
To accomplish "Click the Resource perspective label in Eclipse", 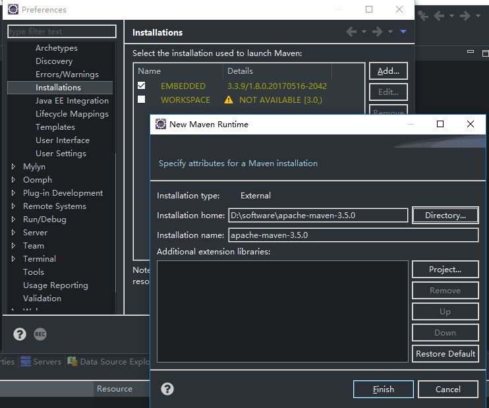I will (x=115, y=389).
